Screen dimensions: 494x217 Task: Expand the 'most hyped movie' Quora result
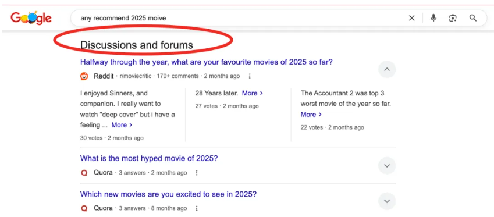click(387, 166)
